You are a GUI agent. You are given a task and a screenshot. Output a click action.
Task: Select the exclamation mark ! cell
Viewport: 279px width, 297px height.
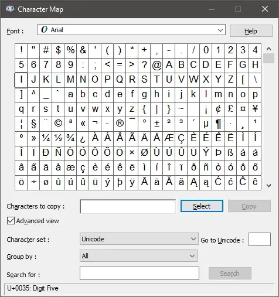pos(21,50)
